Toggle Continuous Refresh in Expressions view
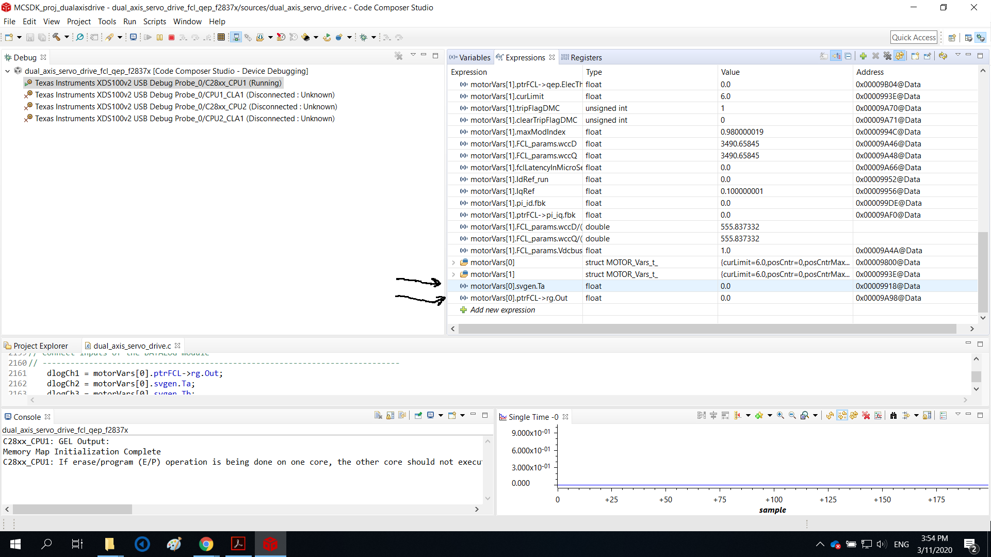Screen dimensions: 991x557 pos(900,56)
